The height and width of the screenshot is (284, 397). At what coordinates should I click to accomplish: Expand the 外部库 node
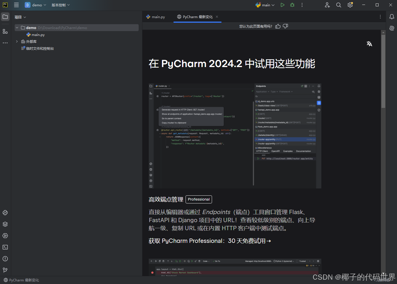pos(17,41)
